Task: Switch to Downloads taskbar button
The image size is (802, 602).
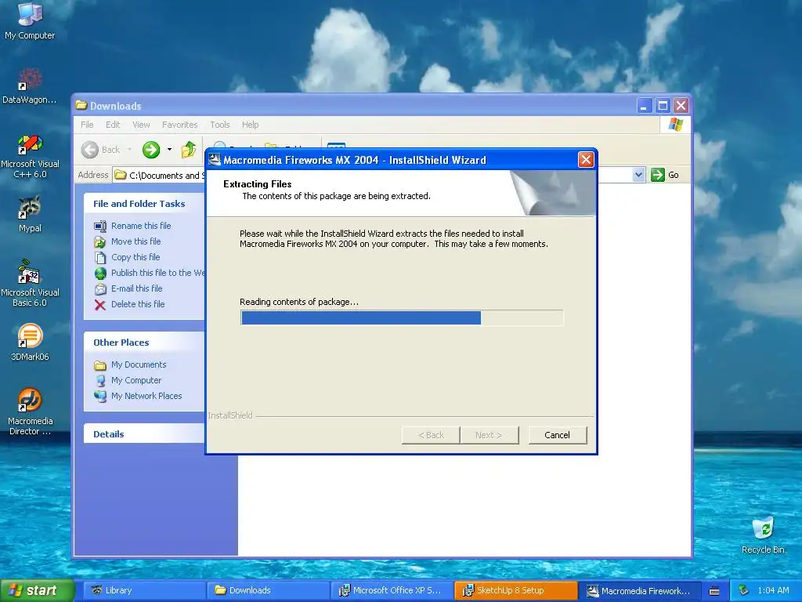Action: pos(269,590)
